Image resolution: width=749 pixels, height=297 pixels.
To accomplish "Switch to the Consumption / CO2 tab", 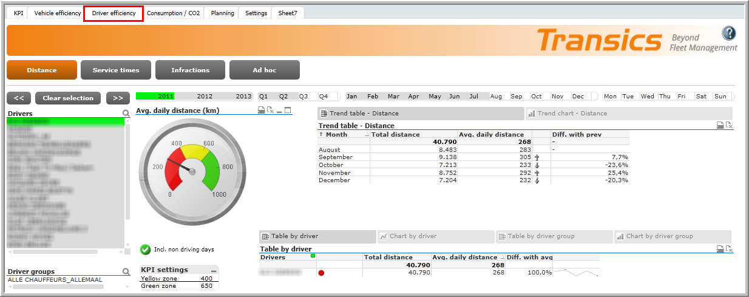I will [x=173, y=13].
